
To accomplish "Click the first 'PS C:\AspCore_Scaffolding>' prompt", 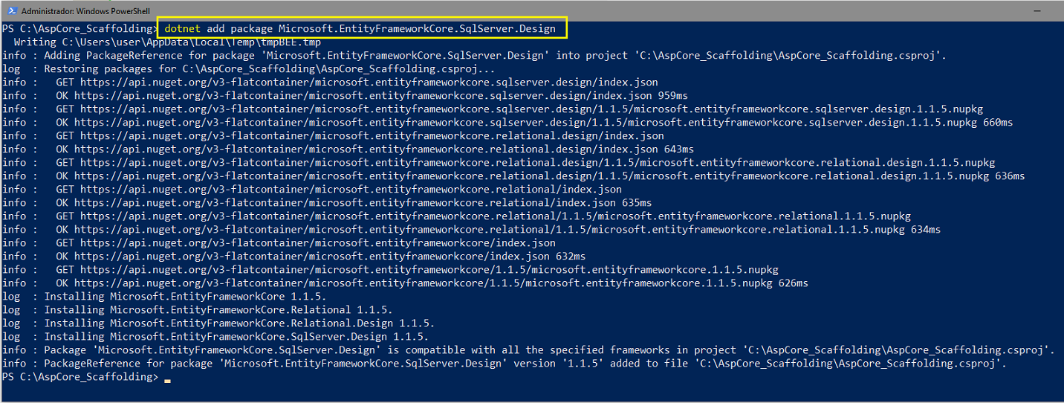I will tap(80, 29).
